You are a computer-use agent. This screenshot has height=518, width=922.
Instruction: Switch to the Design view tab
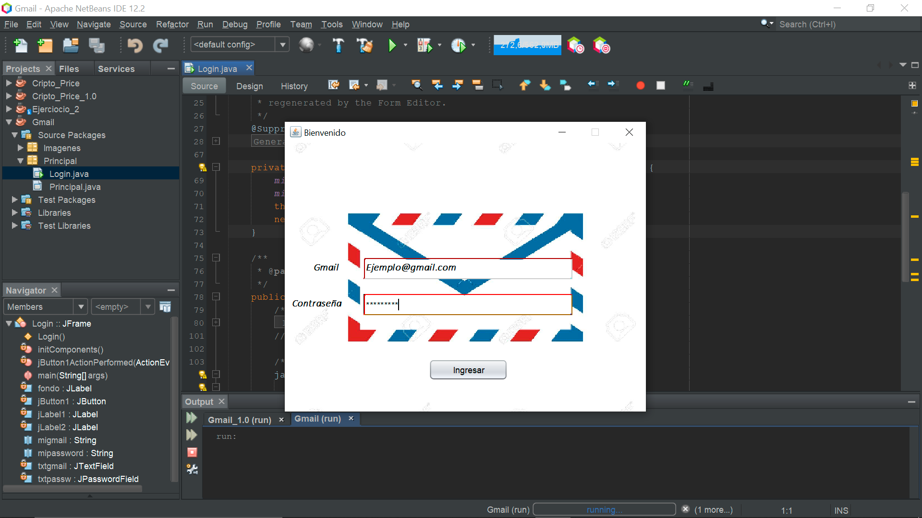249,86
